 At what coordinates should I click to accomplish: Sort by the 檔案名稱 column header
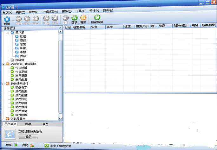(x=81, y=27)
